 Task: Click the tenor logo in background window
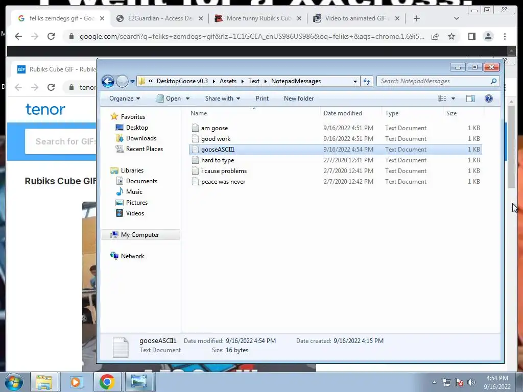tap(45, 109)
